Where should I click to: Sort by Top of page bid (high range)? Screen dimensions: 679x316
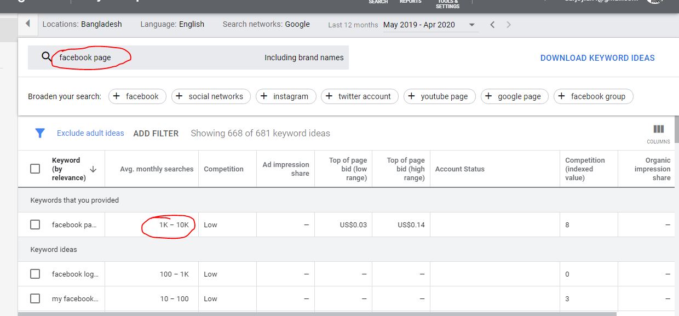click(406, 169)
